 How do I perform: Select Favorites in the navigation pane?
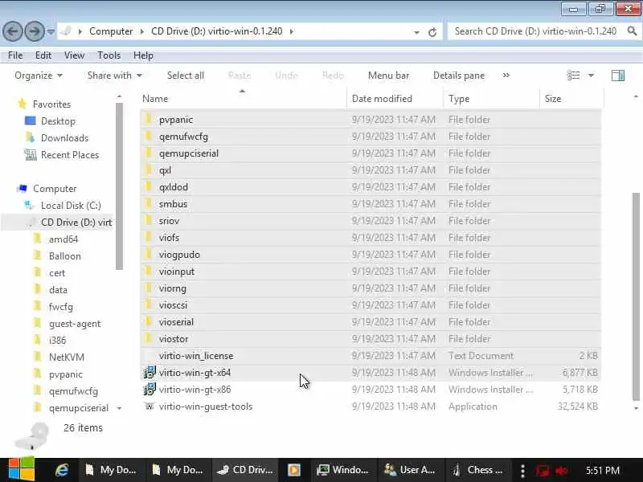click(x=51, y=104)
